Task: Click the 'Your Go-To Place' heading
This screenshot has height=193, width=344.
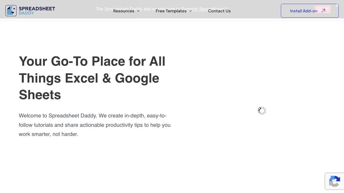Action: click(x=92, y=78)
